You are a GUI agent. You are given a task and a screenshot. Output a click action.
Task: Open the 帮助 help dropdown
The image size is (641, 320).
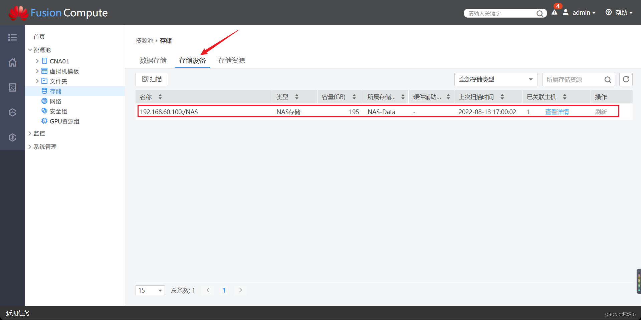tap(624, 13)
